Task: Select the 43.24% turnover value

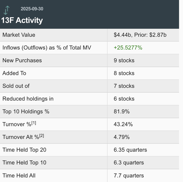Action: click(x=123, y=124)
